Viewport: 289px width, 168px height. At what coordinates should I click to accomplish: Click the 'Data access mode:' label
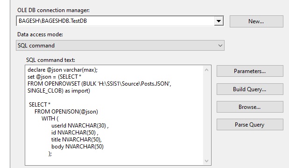(40, 34)
